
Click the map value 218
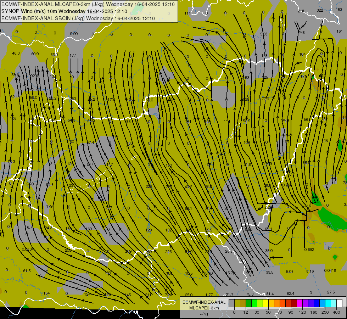[x=301, y=11]
